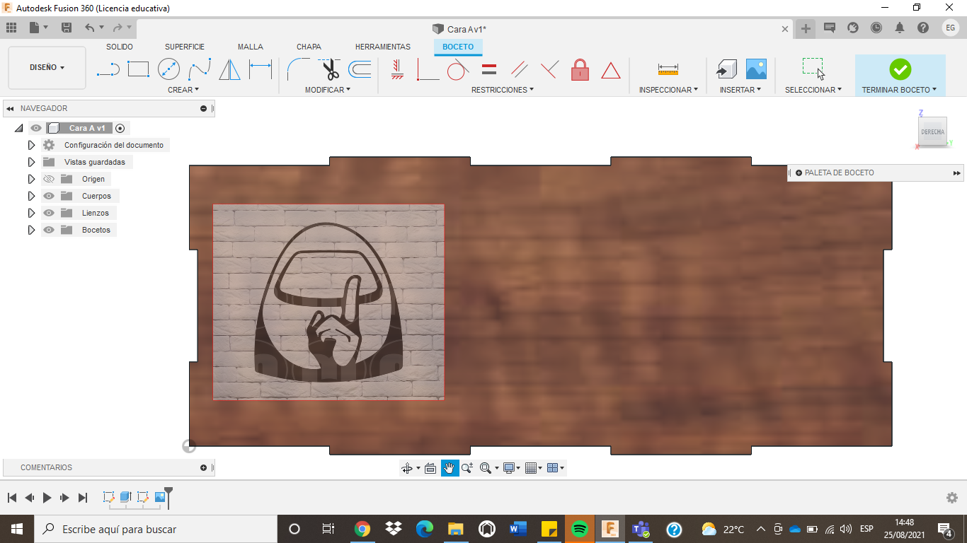Screen dimensions: 967x543
Task: Select the Circle sketch tool
Action: (x=168, y=68)
